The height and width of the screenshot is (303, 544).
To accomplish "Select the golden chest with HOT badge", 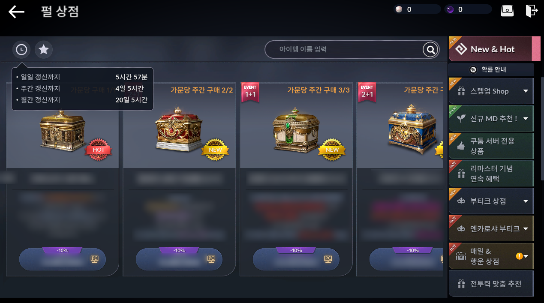I will point(63,132).
